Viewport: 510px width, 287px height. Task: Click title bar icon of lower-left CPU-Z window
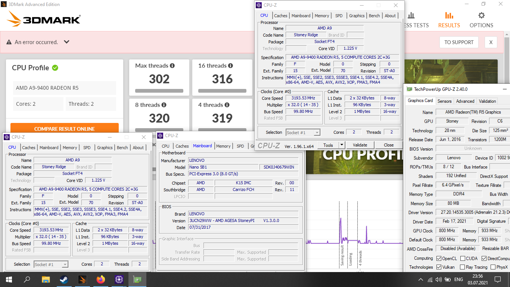coord(7,137)
